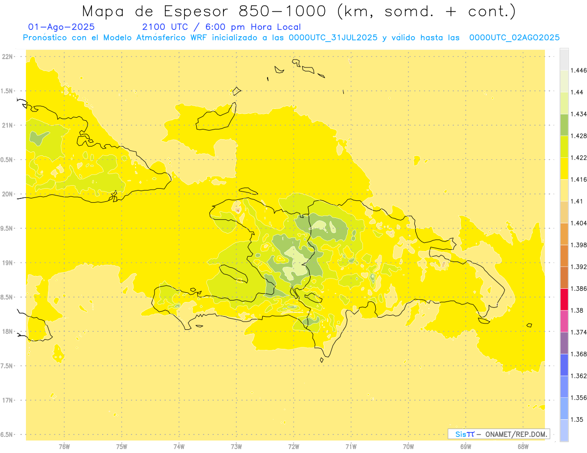587x453 pixels.
Task: Click the legend value 1.446
Action: click(x=579, y=70)
